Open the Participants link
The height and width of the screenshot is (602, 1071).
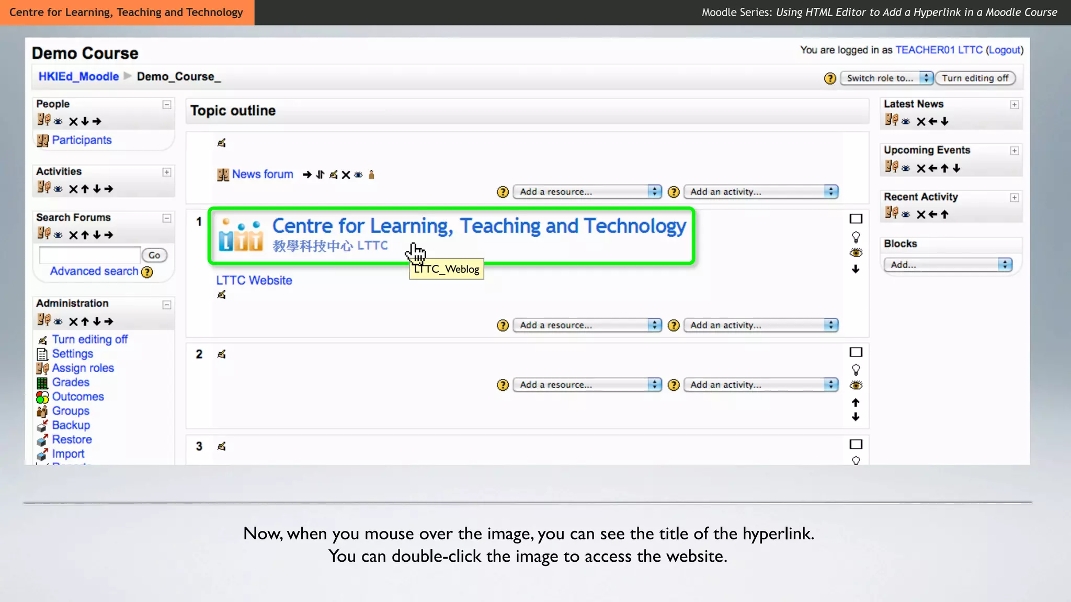coord(82,140)
